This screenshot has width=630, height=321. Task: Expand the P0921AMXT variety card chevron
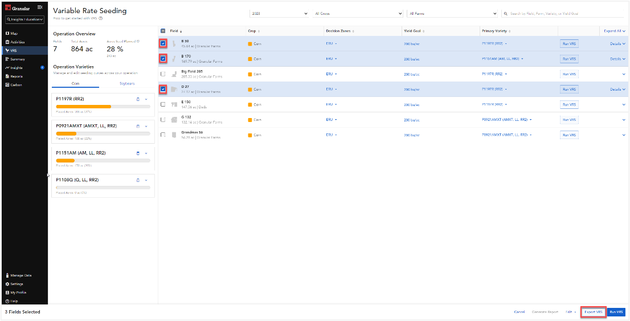click(x=146, y=126)
